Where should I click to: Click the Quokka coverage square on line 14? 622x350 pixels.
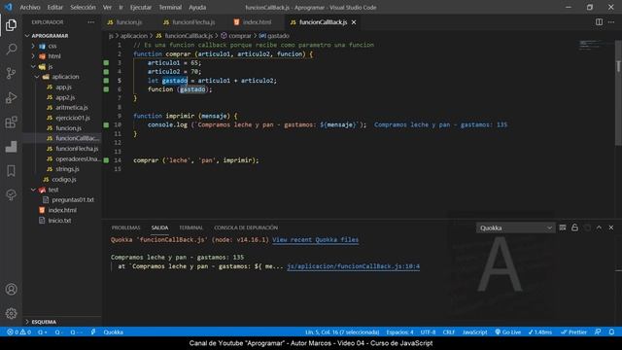[x=106, y=160]
